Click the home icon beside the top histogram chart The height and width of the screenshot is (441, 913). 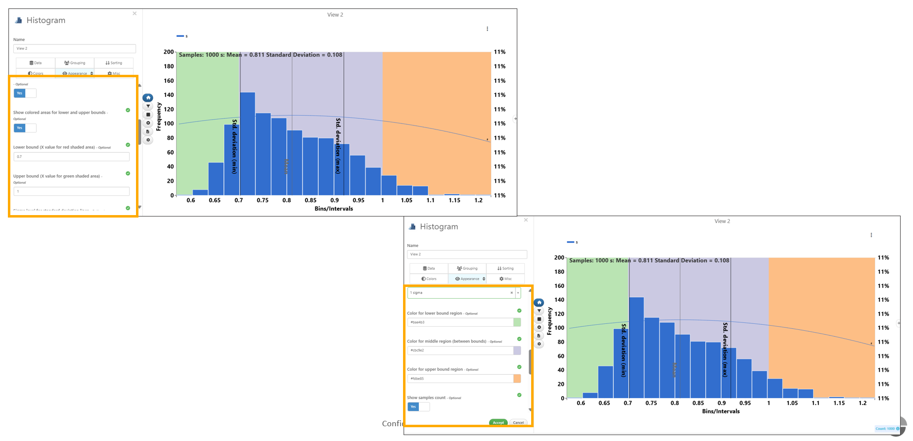pyautogui.click(x=148, y=97)
